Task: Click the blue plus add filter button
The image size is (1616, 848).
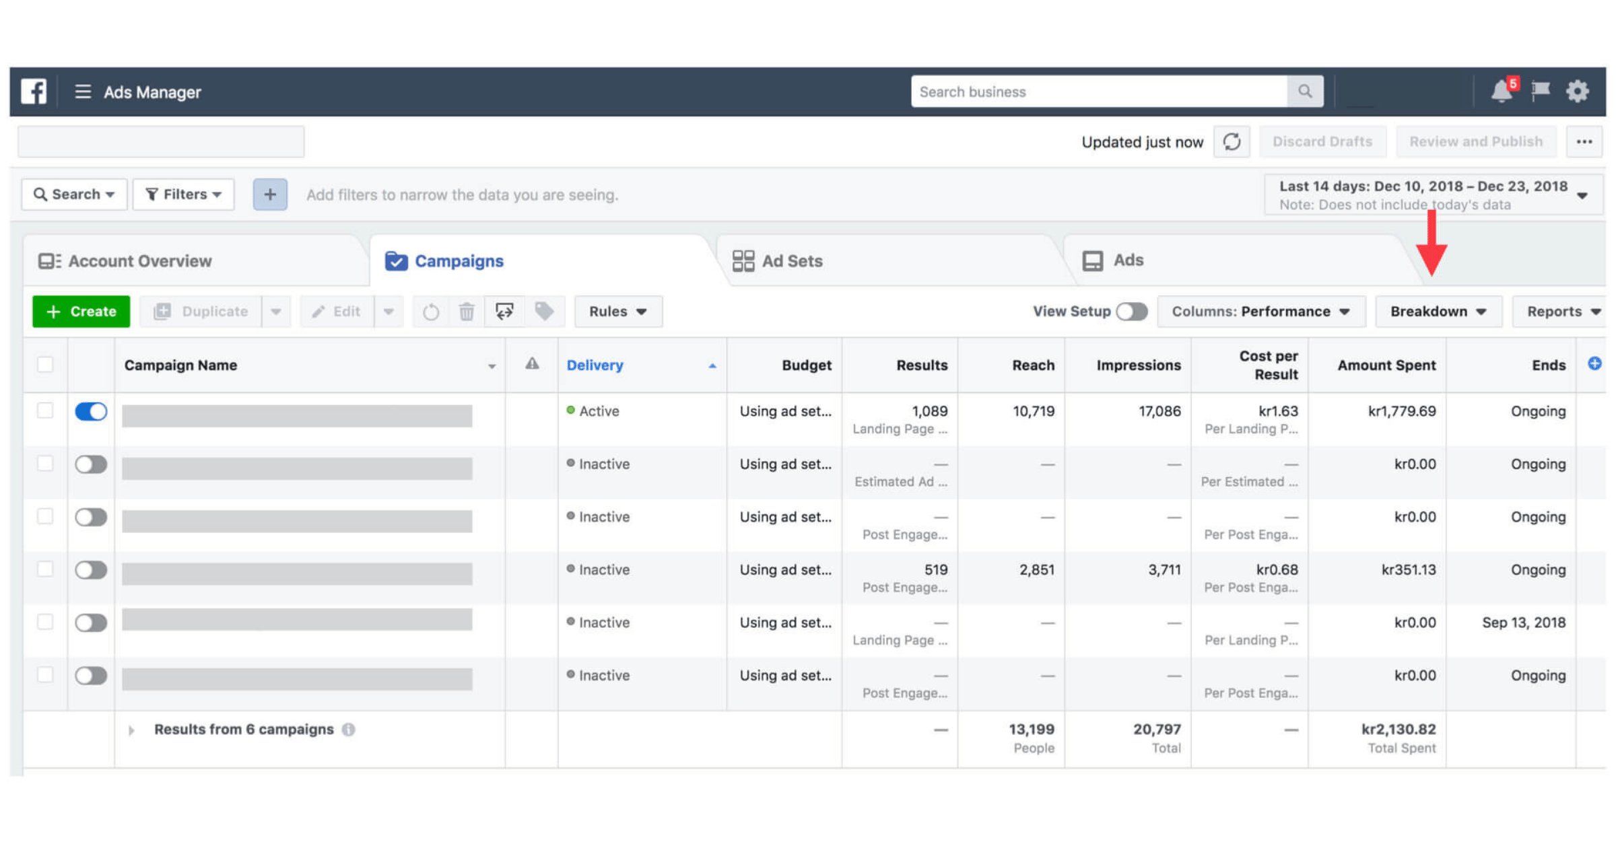Action: click(x=270, y=195)
